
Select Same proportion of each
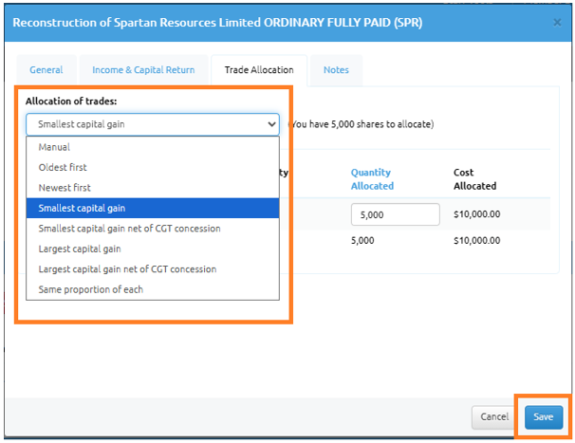pos(90,289)
